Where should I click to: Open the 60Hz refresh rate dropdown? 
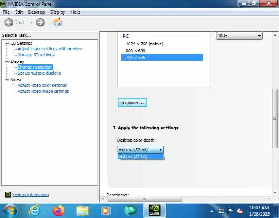click(x=239, y=36)
